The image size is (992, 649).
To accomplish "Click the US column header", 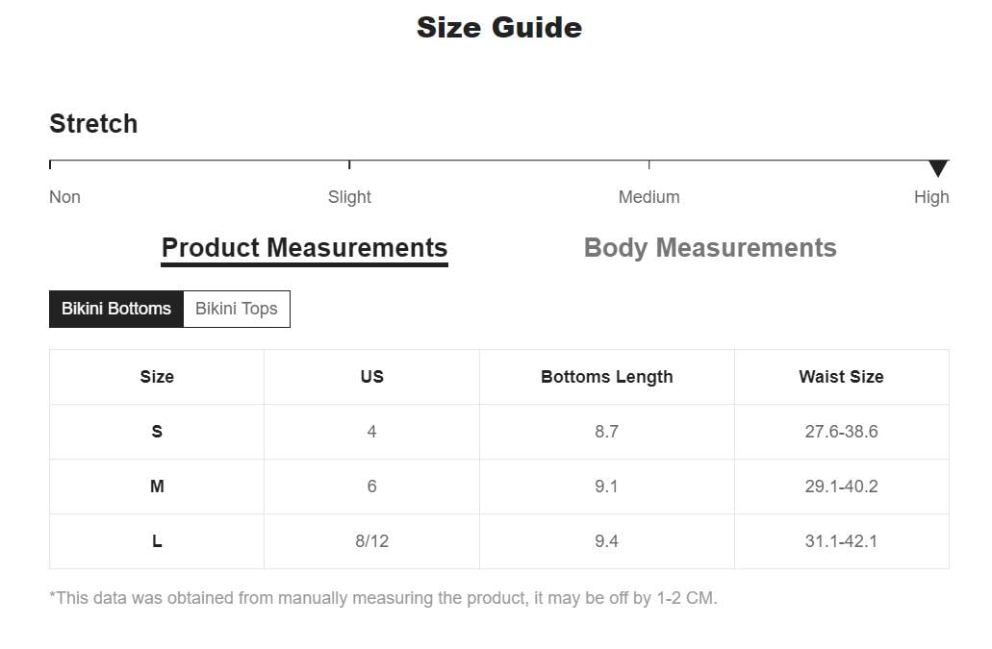I will click(x=371, y=377).
